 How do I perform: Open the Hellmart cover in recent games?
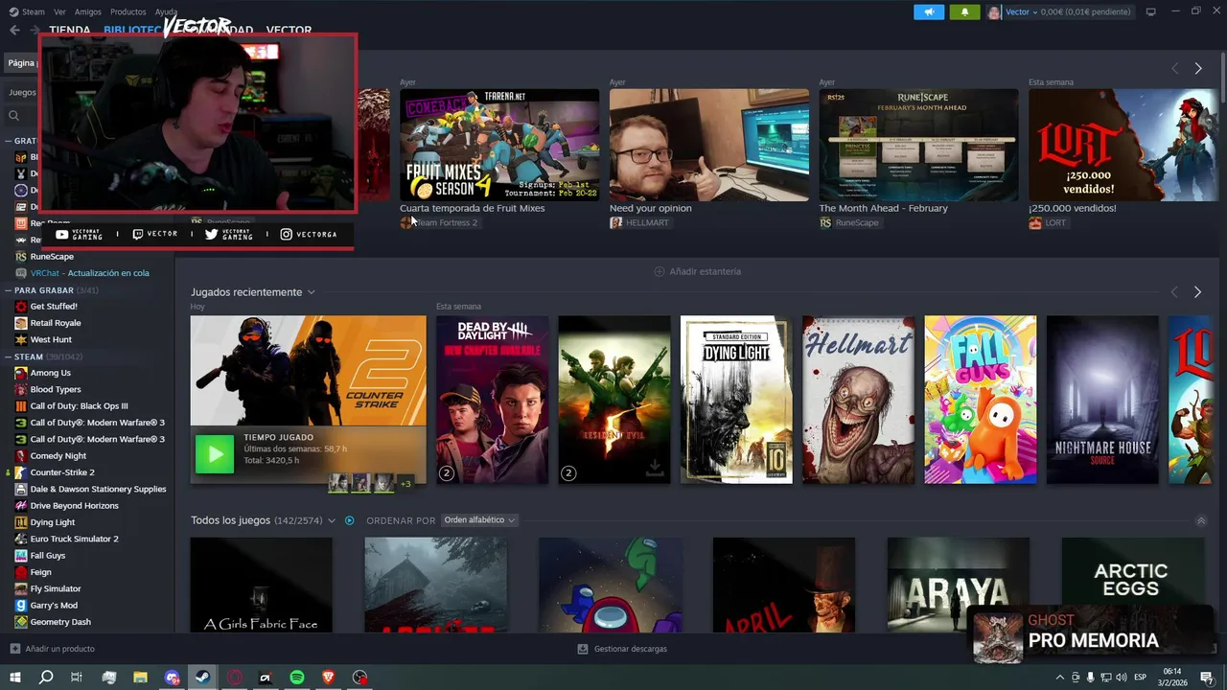858,400
